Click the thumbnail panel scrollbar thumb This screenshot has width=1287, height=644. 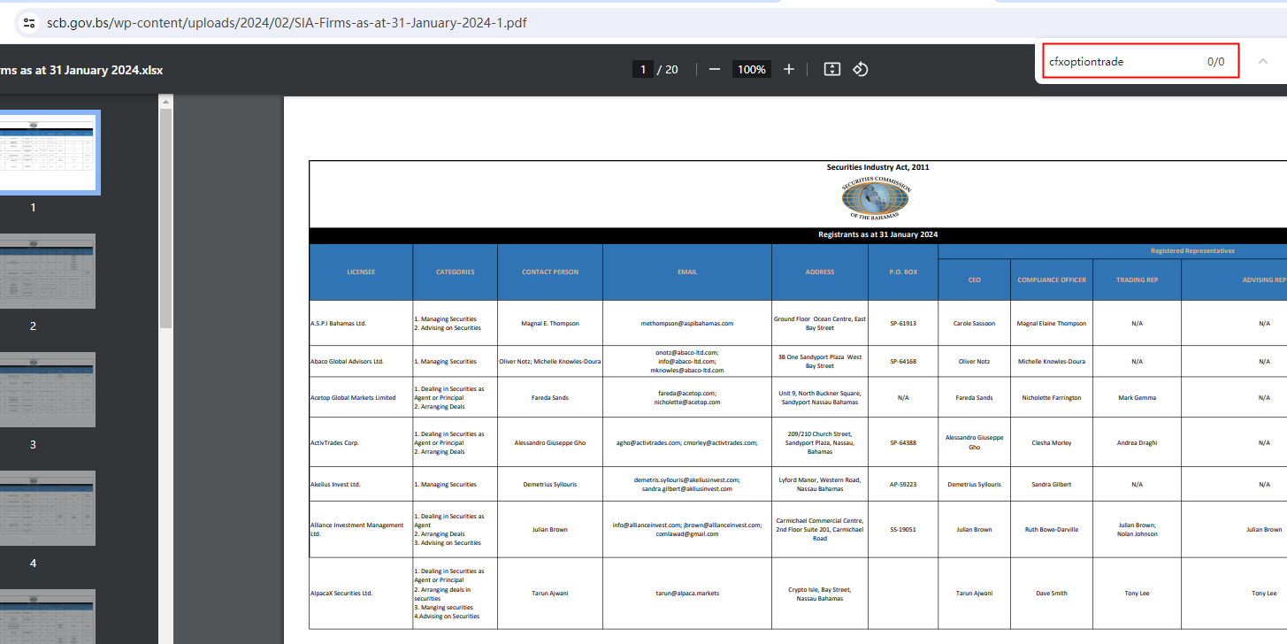(x=165, y=217)
